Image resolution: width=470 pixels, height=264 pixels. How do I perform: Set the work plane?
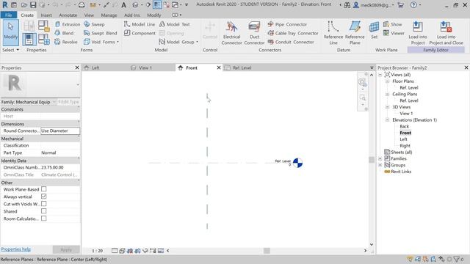pyautogui.click(x=374, y=30)
